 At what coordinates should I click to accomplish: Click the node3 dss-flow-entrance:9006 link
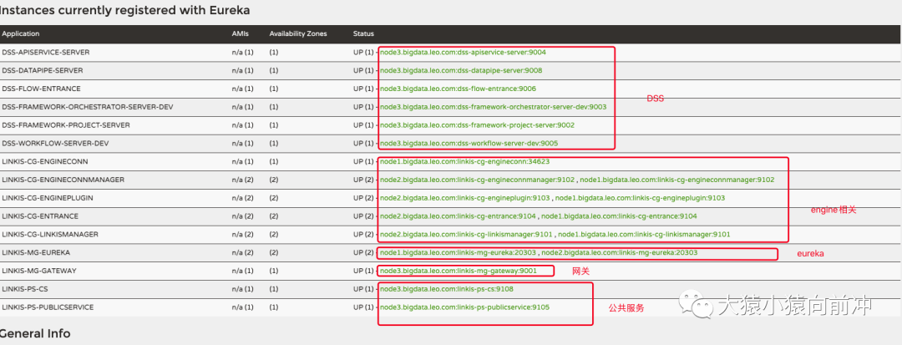click(x=459, y=89)
